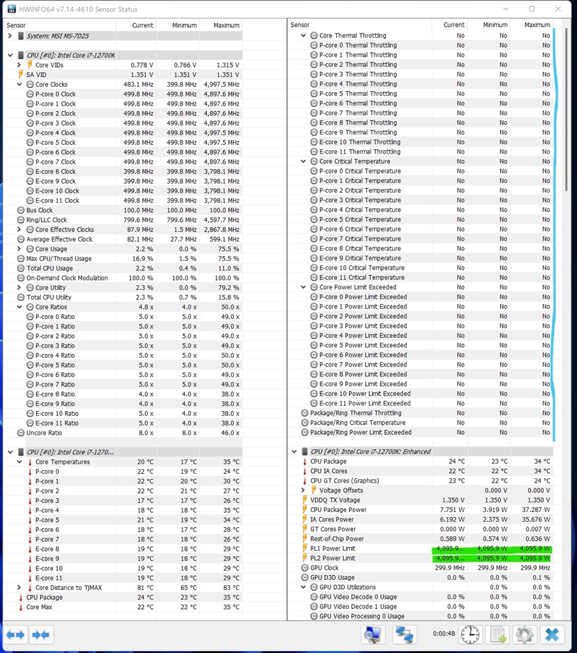This screenshot has width=577, height=653.
Task: Select the GPU Video Decode 0 Usage row
Action: [420, 597]
